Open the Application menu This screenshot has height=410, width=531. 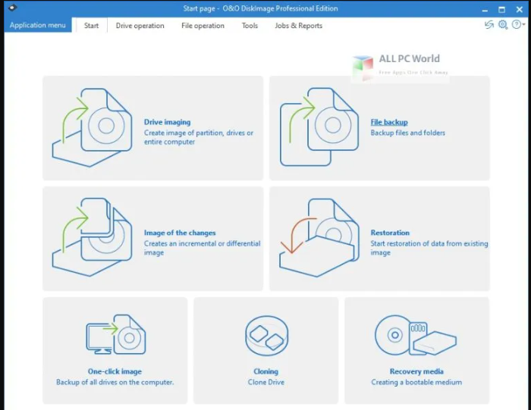38,25
